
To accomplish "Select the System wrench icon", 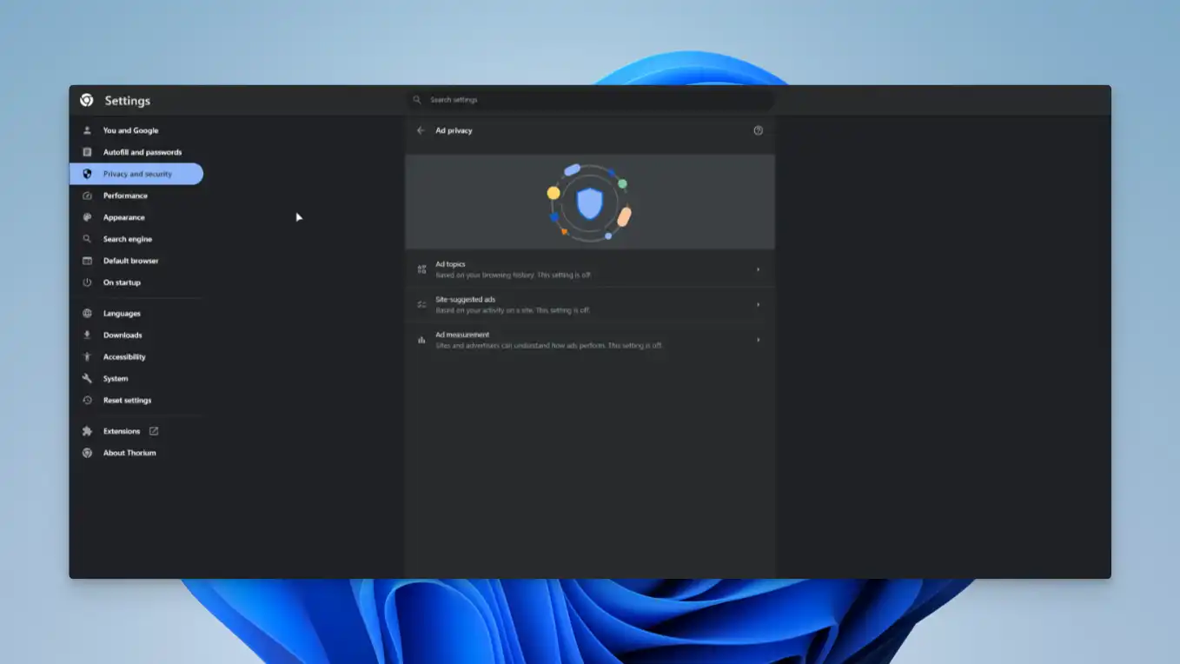I will [x=86, y=378].
